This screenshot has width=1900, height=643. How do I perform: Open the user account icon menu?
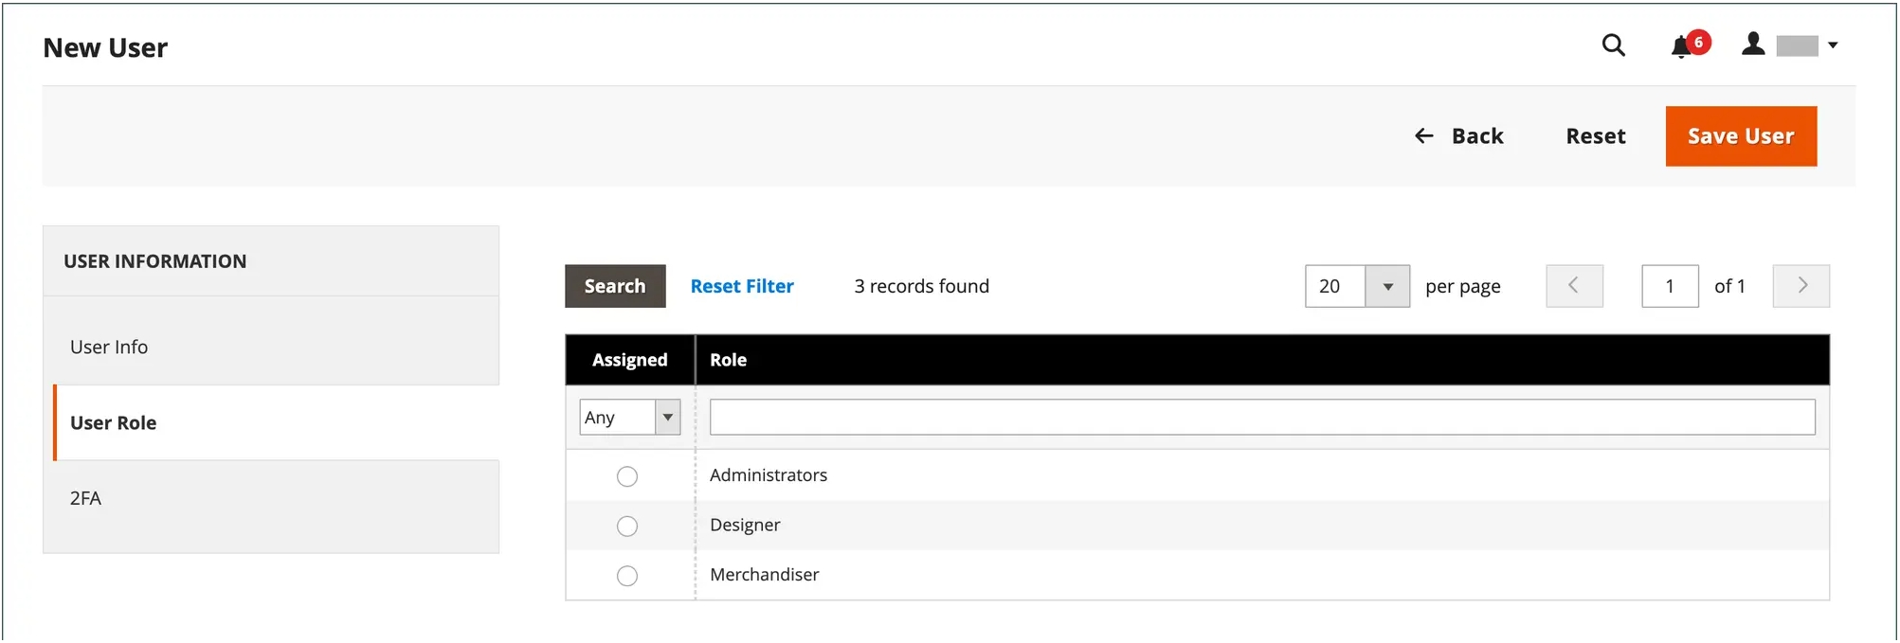pyautogui.click(x=1753, y=45)
